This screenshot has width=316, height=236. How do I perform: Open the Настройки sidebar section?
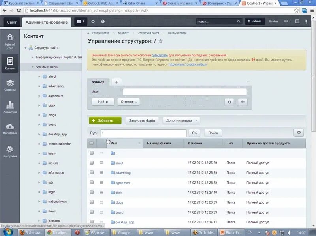[10, 152]
